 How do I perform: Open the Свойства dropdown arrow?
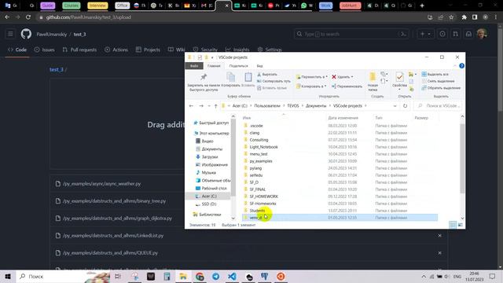click(399, 89)
